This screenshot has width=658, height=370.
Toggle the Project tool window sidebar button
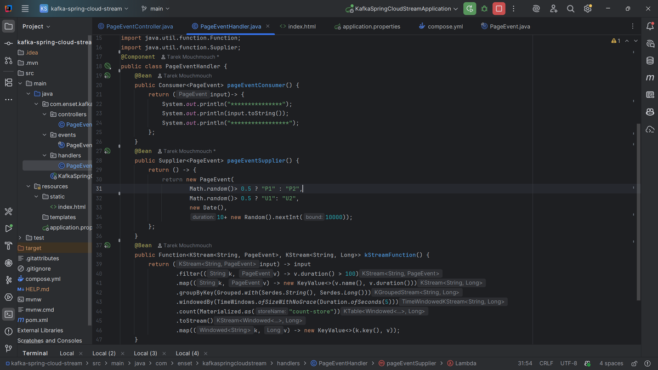(8, 26)
